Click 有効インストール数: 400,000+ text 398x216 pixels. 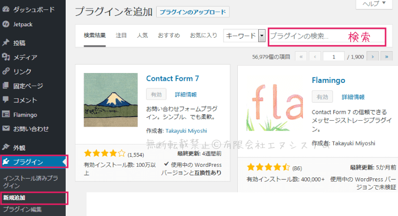pos(286,179)
